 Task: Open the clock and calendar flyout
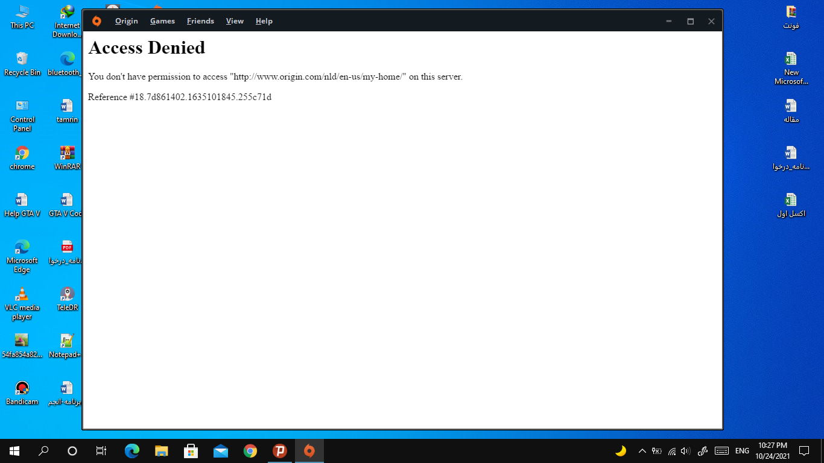pos(773,451)
